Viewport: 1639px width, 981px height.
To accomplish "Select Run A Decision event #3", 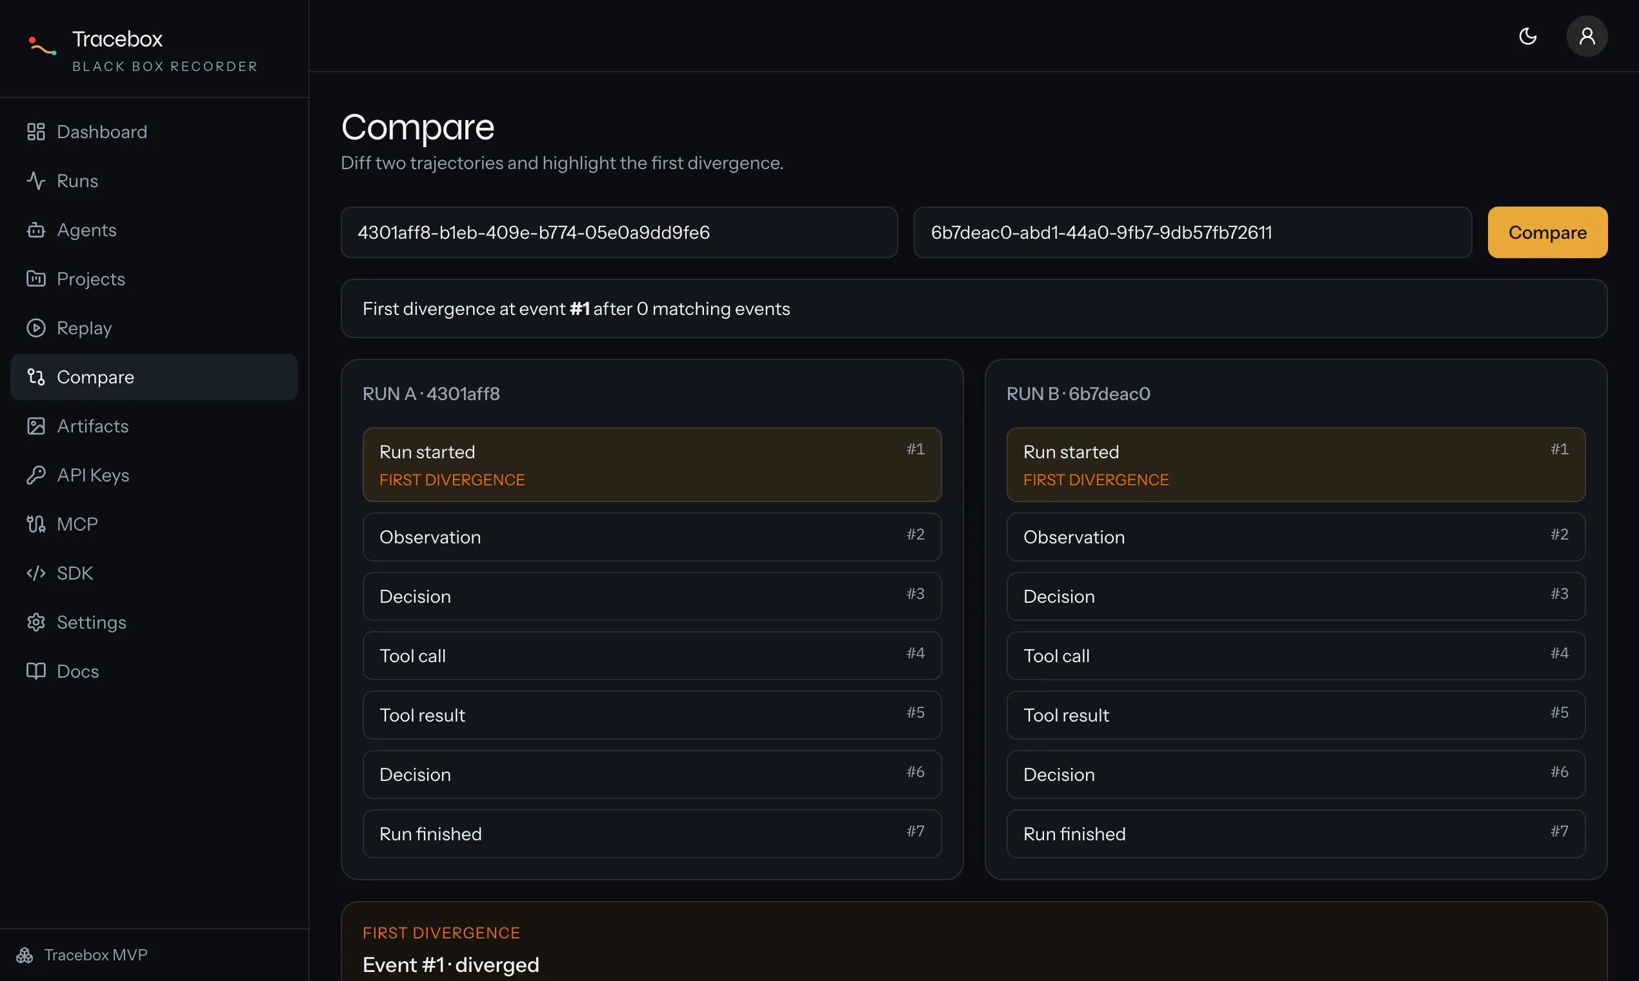I will [x=652, y=596].
